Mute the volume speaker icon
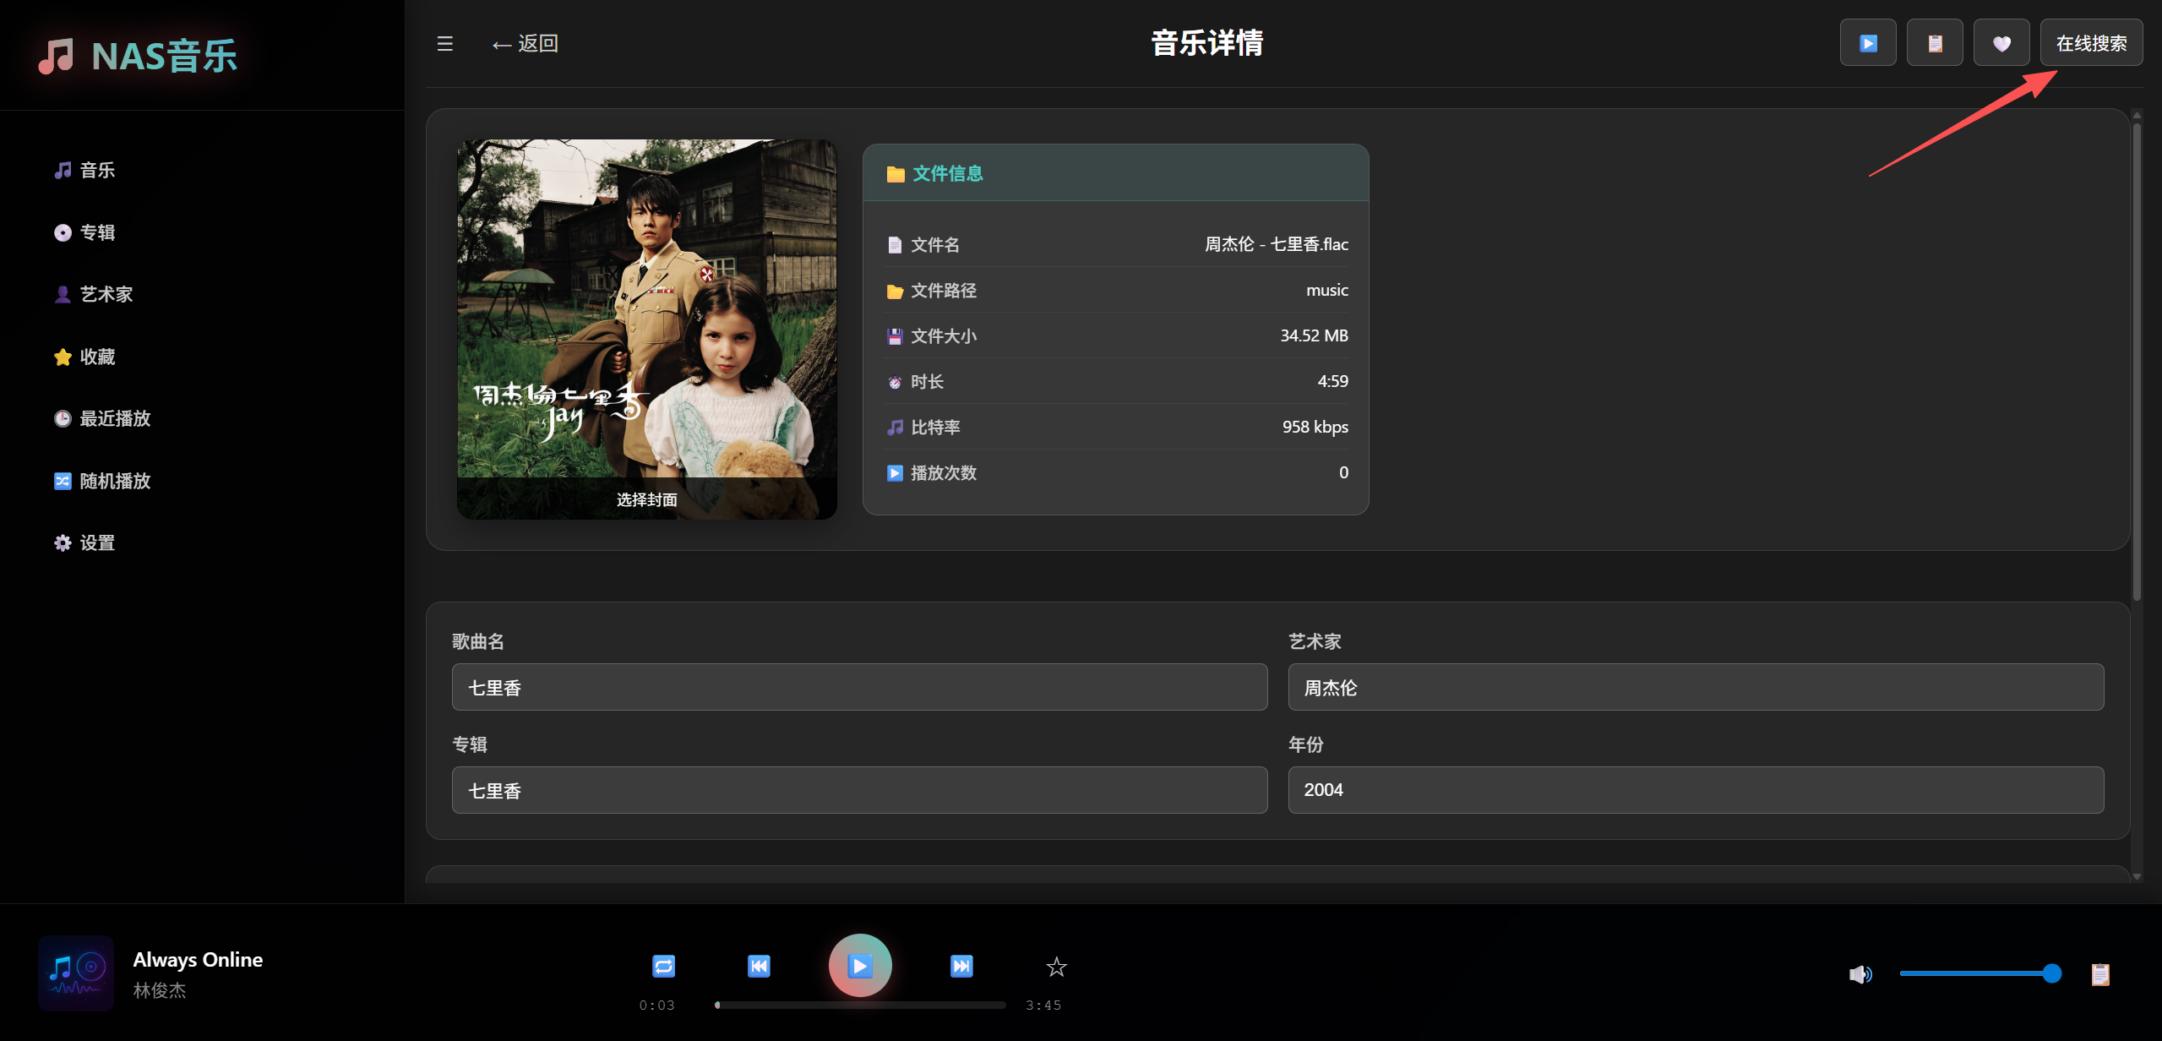This screenshot has height=1041, width=2162. [1860, 974]
